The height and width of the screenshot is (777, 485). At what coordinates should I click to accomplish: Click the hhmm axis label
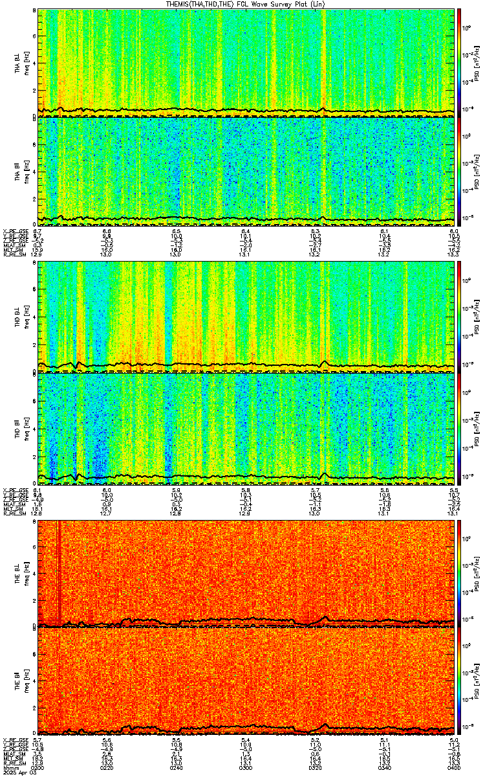10,767
